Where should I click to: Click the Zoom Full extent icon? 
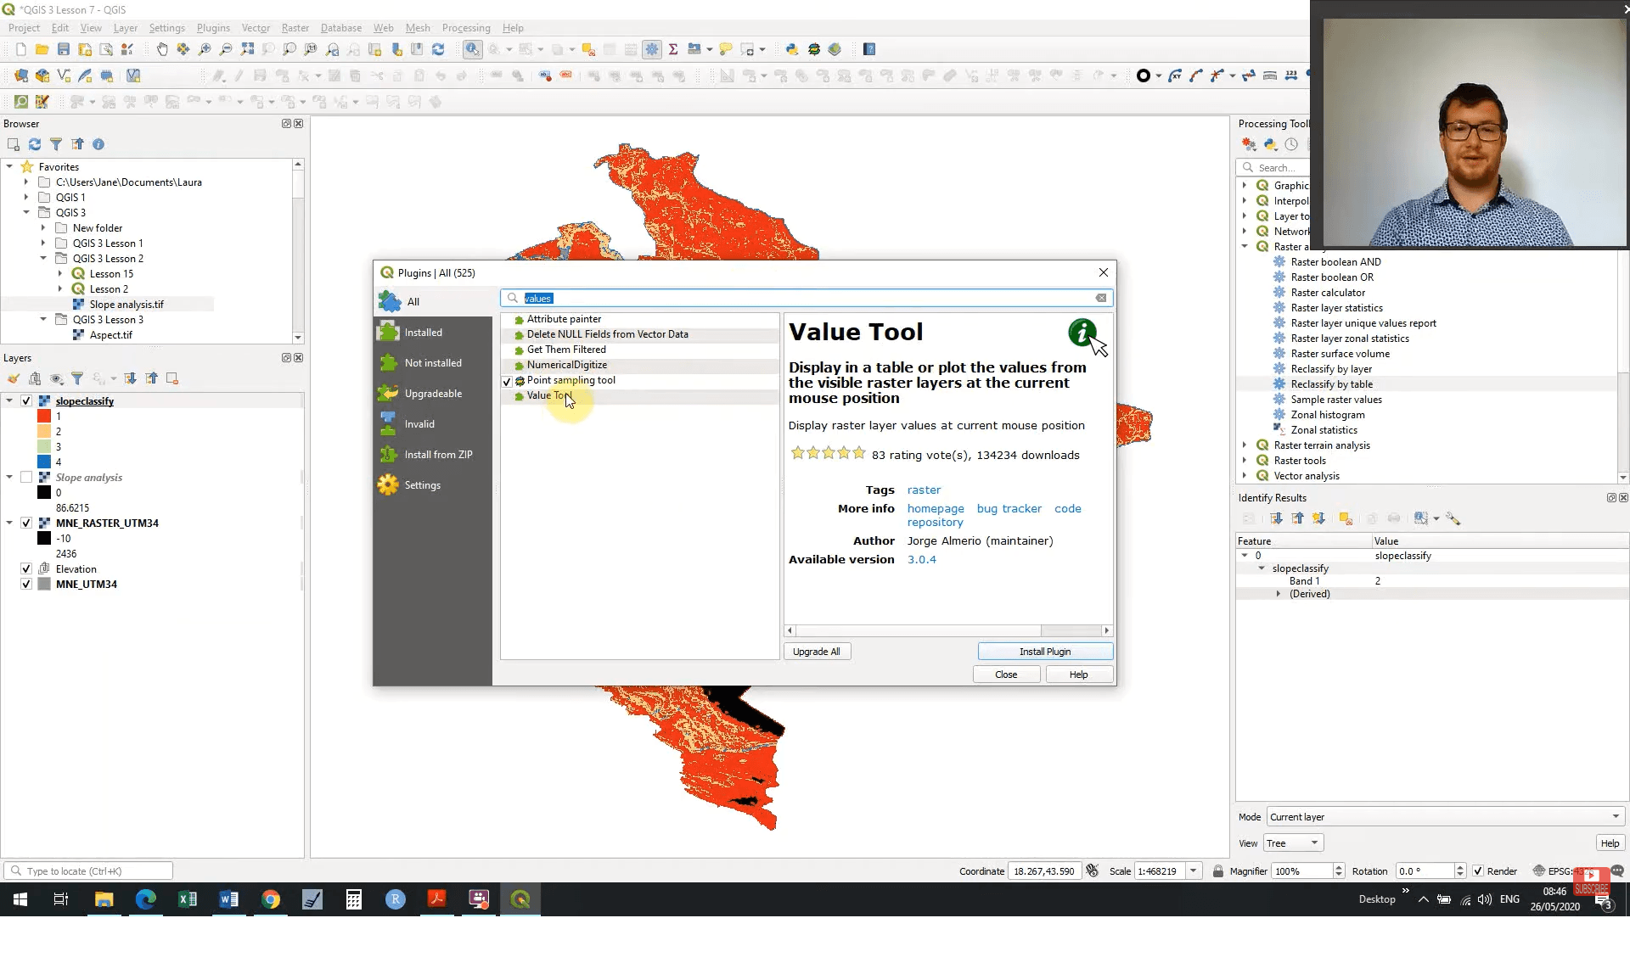coord(247,49)
